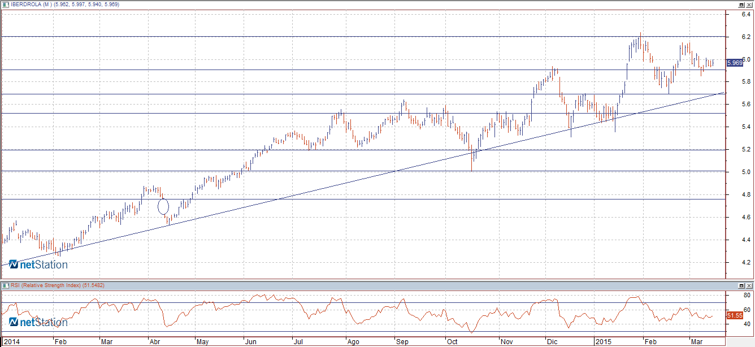
Task: Click the Jun date axis label
Action: [x=251, y=342]
